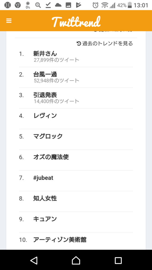Open the hamburger menu

tap(9, 21)
